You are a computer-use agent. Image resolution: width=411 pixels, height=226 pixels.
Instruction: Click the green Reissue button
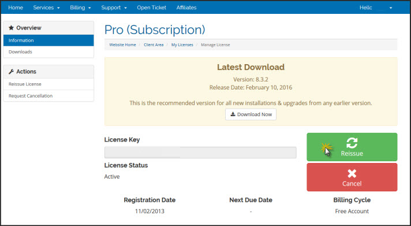pyautogui.click(x=352, y=147)
